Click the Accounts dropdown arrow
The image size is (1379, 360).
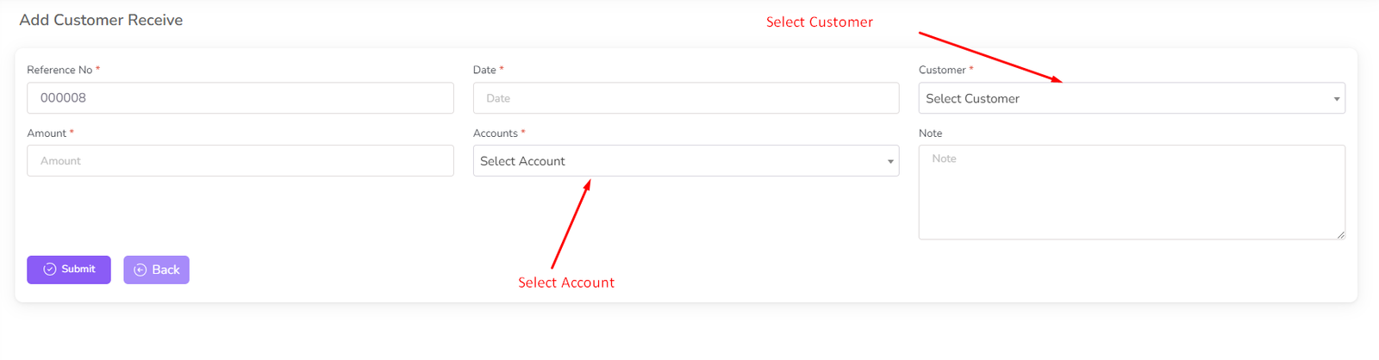point(890,162)
